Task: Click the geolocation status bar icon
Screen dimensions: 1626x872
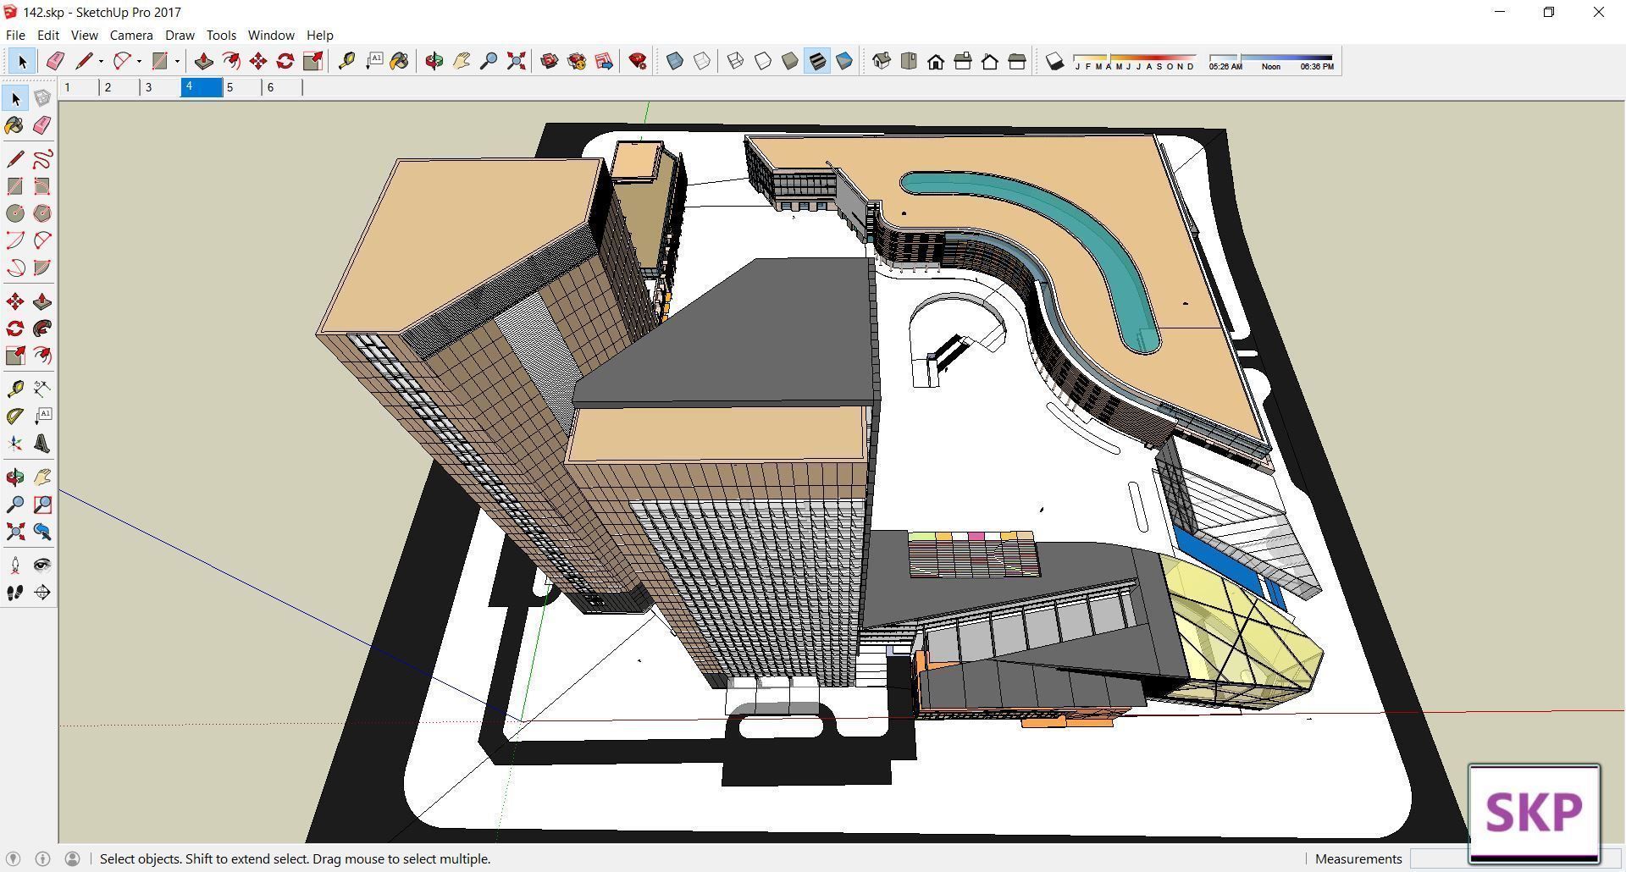Action: point(13,858)
